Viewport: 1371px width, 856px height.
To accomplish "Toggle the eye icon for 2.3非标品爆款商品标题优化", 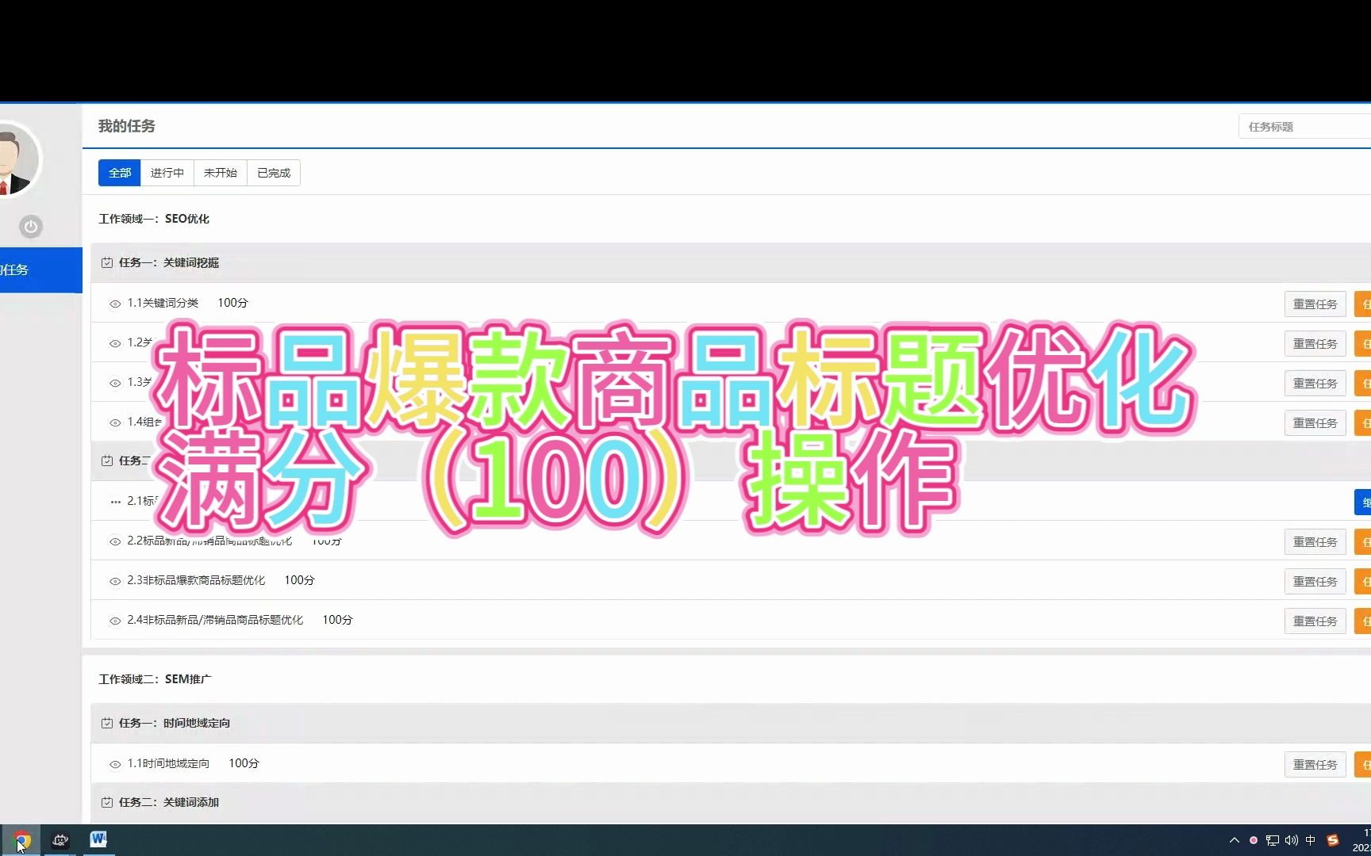I will pos(113,581).
